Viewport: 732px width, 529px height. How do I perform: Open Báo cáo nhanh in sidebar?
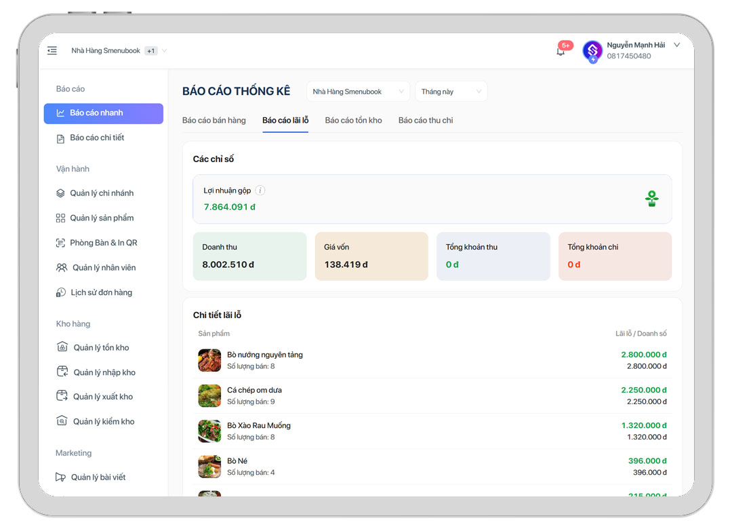click(104, 113)
